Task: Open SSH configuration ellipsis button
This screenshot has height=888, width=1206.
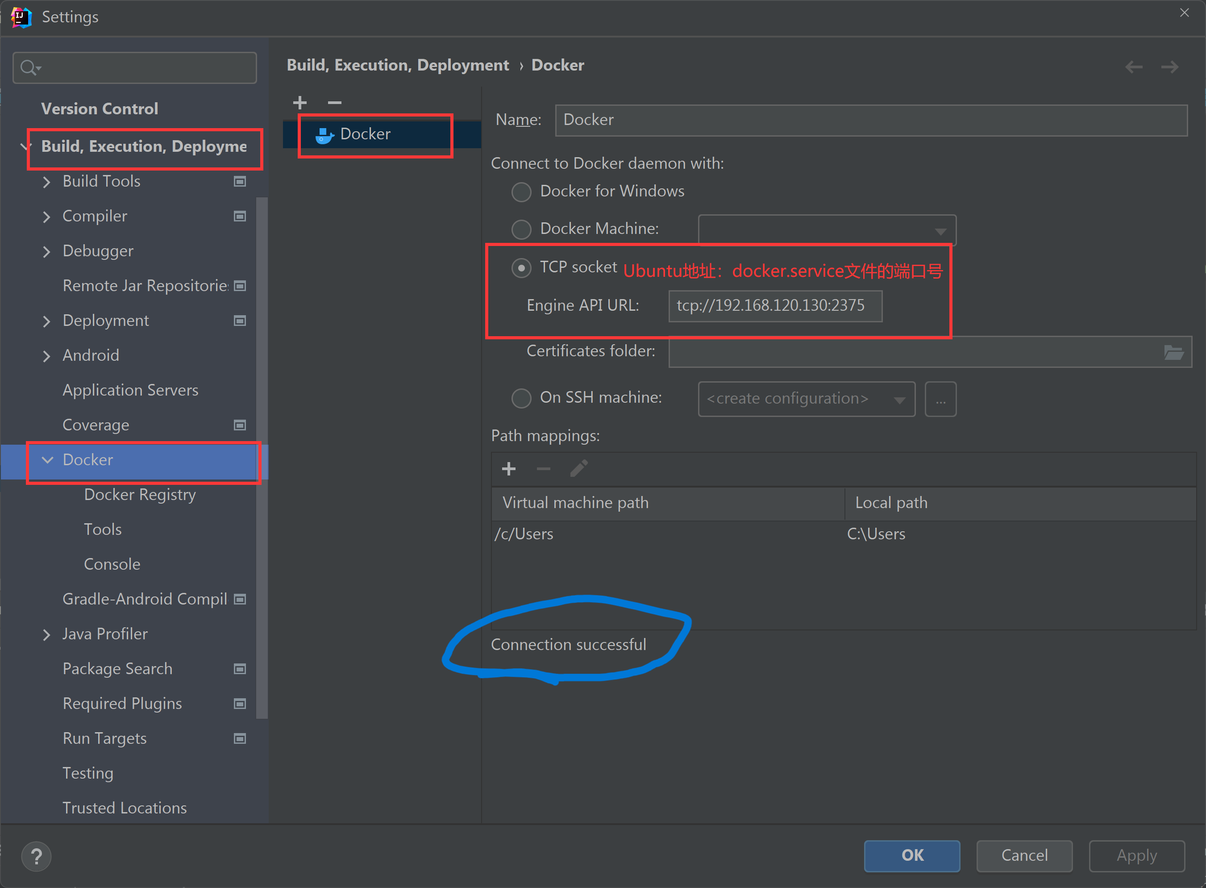Action: click(940, 399)
